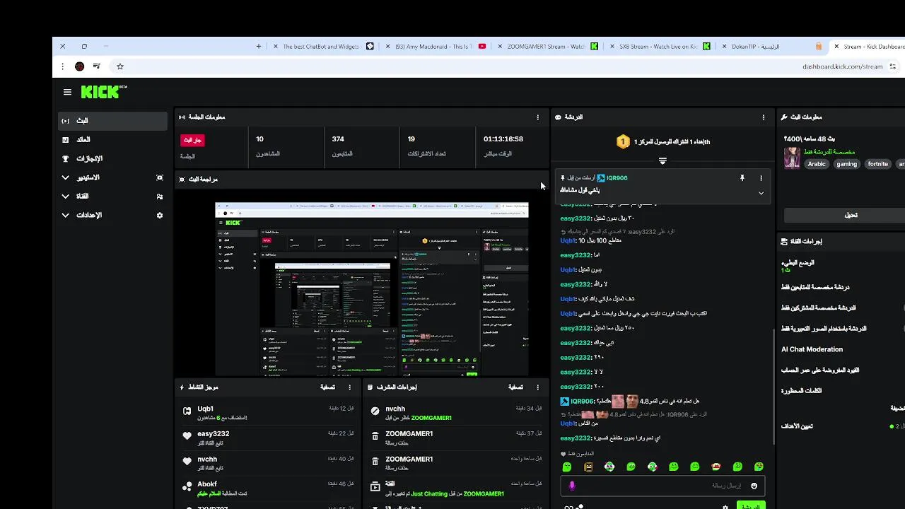
Task: Click the orange box-shaped emote in chat
Action: (588, 467)
